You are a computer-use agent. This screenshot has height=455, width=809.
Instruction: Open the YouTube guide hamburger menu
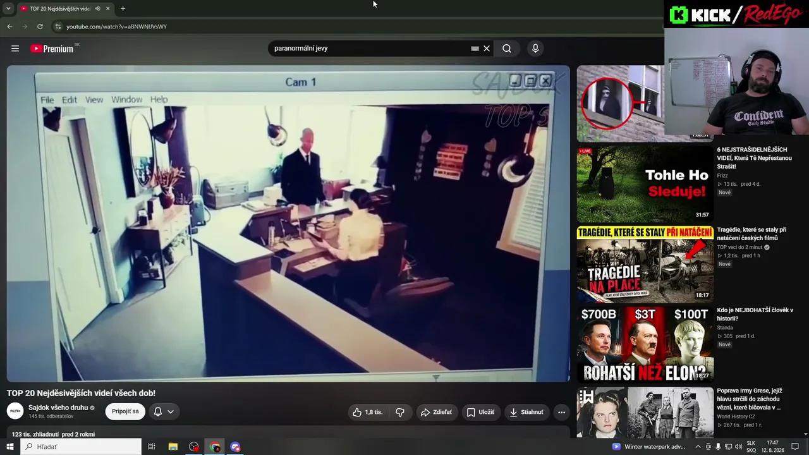pyautogui.click(x=15, y=49)
